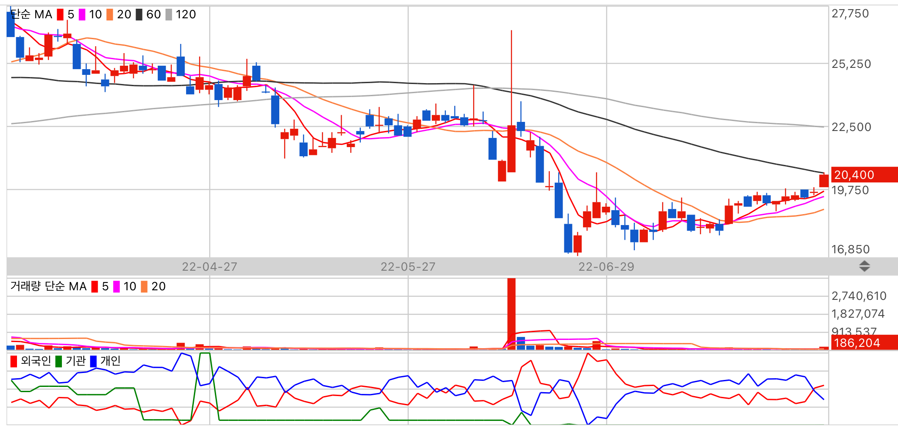
Task: Click the magenta MA 10 legend swatch
Action: click(x=82, y=15)
